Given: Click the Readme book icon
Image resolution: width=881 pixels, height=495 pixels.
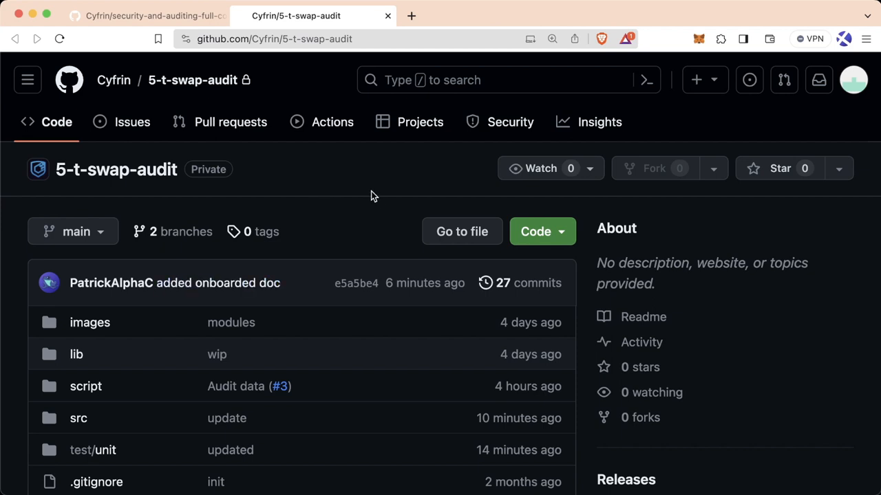Looking at the screenshot, I should click(604, 316).
